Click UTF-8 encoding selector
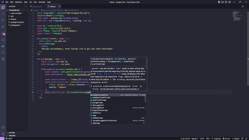This screenshot has width=249, height=140. 202,138
